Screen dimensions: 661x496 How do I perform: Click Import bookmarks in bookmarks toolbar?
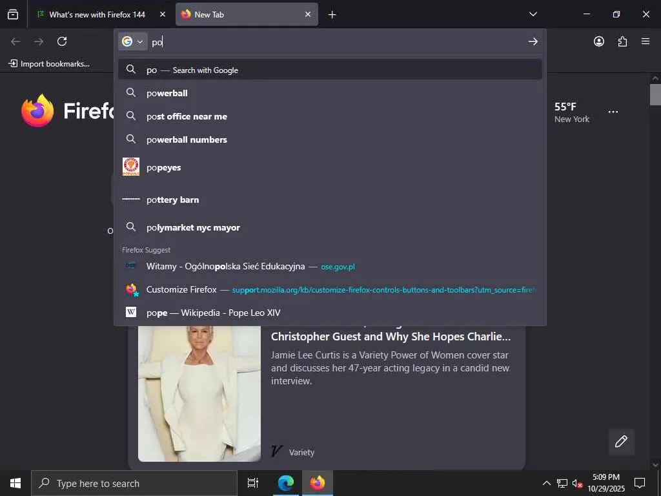(x=49, y=64)
